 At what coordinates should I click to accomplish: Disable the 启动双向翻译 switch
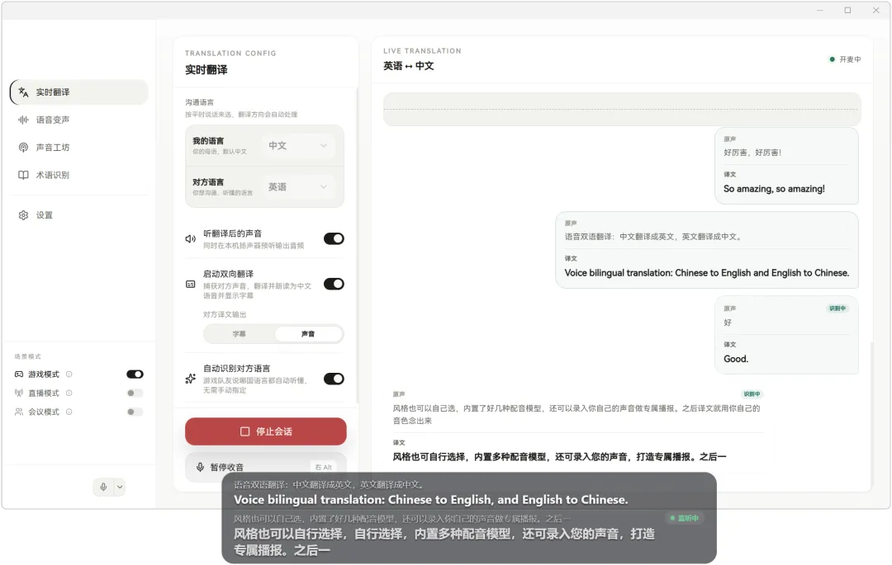(x=334, y=284)
